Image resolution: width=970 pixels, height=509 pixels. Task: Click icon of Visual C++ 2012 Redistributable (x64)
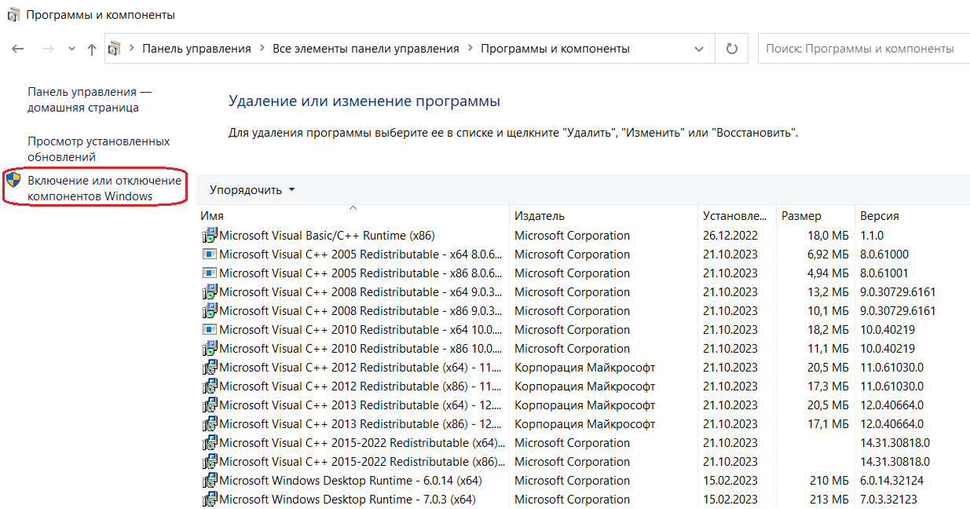point(210,368)
